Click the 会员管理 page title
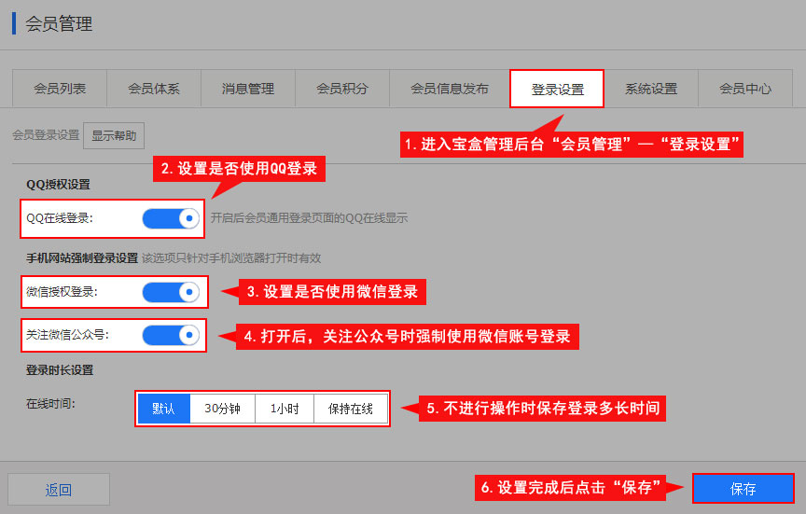806x514 pixels. (x=59, y=24)
